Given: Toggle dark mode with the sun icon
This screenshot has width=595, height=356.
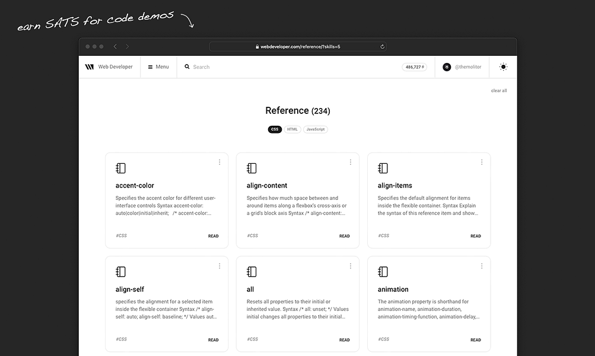Looking at the screenshot, I should [x=503, y=66].
